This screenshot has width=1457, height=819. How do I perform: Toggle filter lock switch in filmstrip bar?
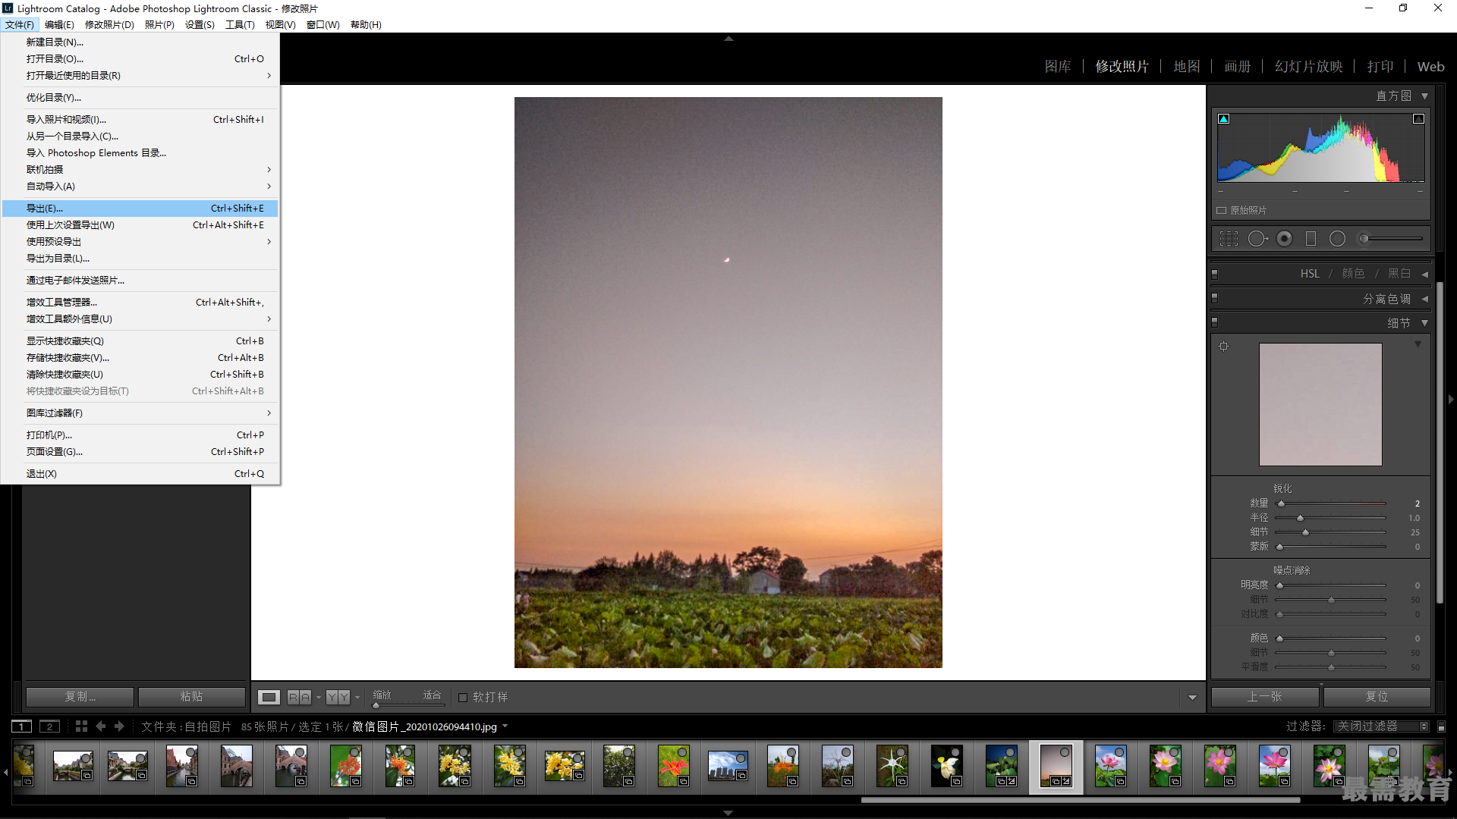[1442, 726]
